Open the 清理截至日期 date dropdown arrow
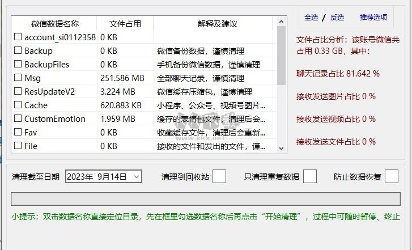The height and width of the screenshot is (250, 412). [x=137, y=177]
